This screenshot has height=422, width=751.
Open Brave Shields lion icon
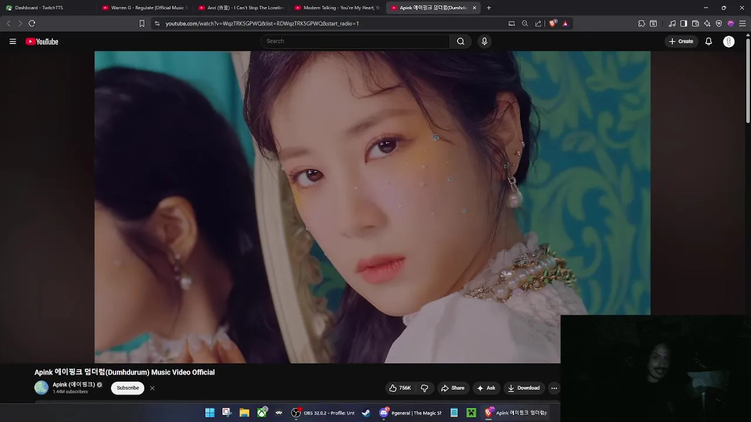[x=552, y=23]
